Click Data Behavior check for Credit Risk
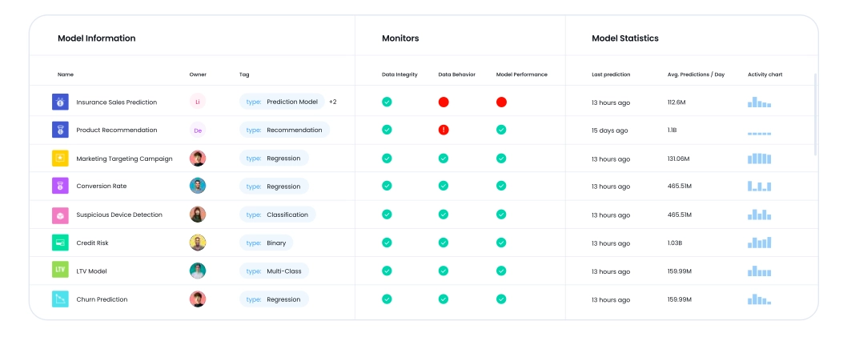855x345 pixels. [444, 243]
